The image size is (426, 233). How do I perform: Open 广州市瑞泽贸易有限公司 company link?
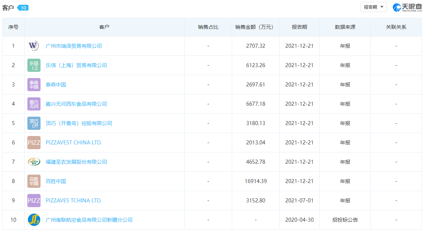coord(74,46)
